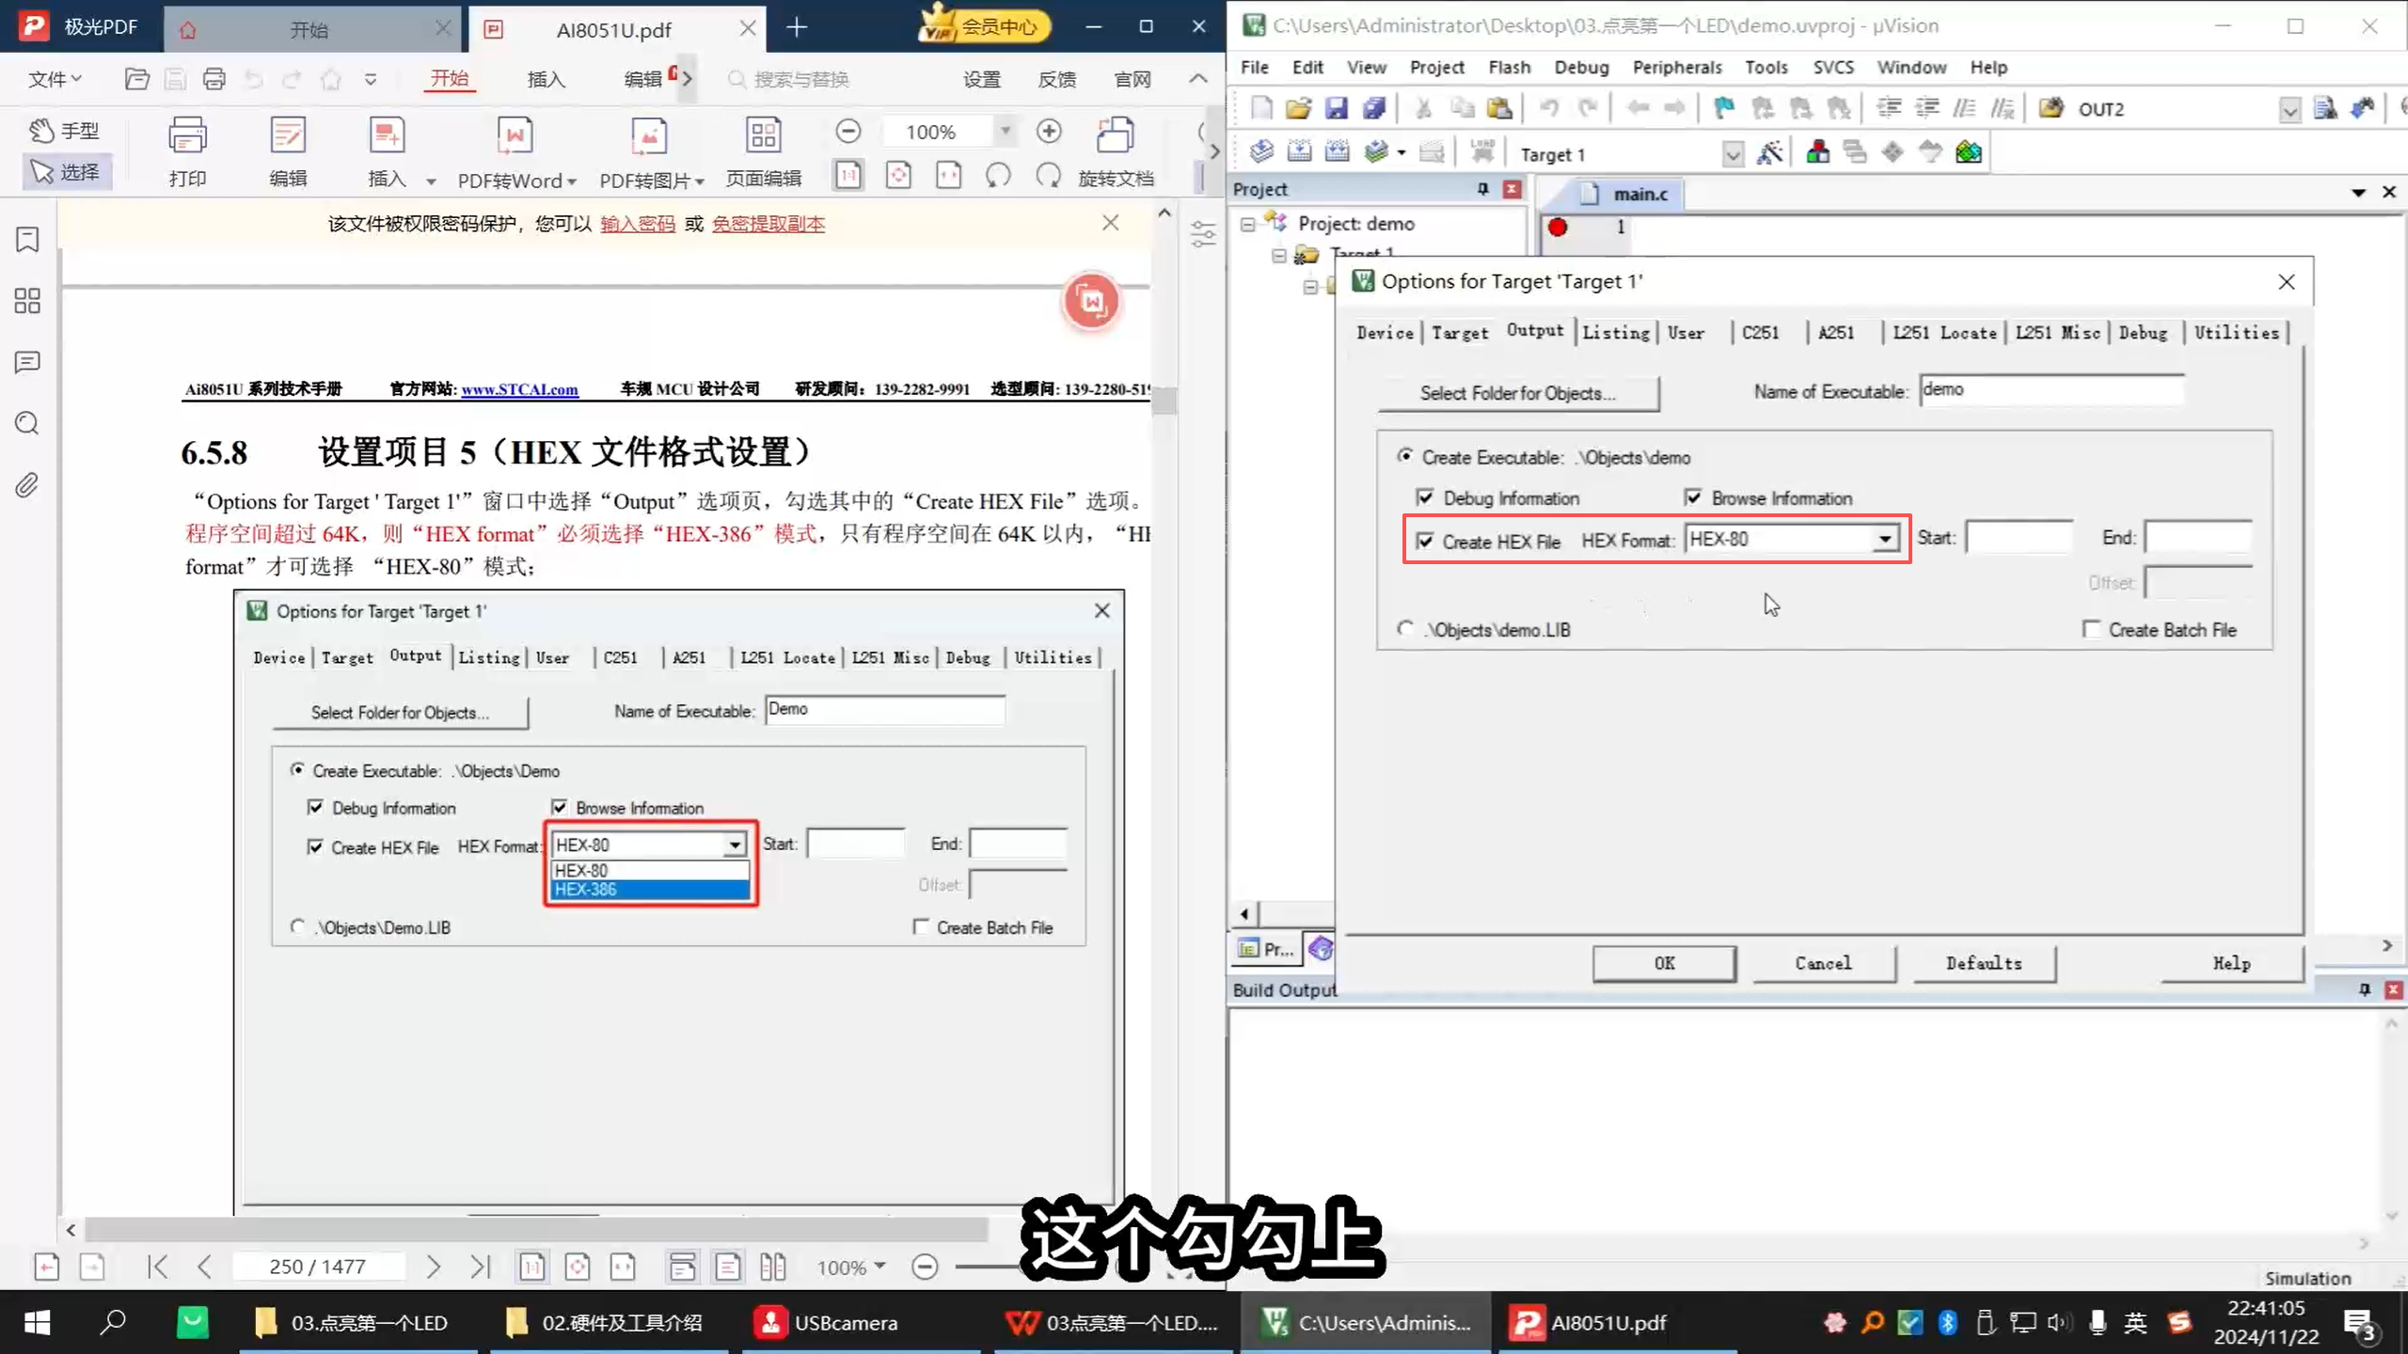
Task: Collapse the Project: demo tree node
Action: pyautogui.click(x=1248, y=224)
